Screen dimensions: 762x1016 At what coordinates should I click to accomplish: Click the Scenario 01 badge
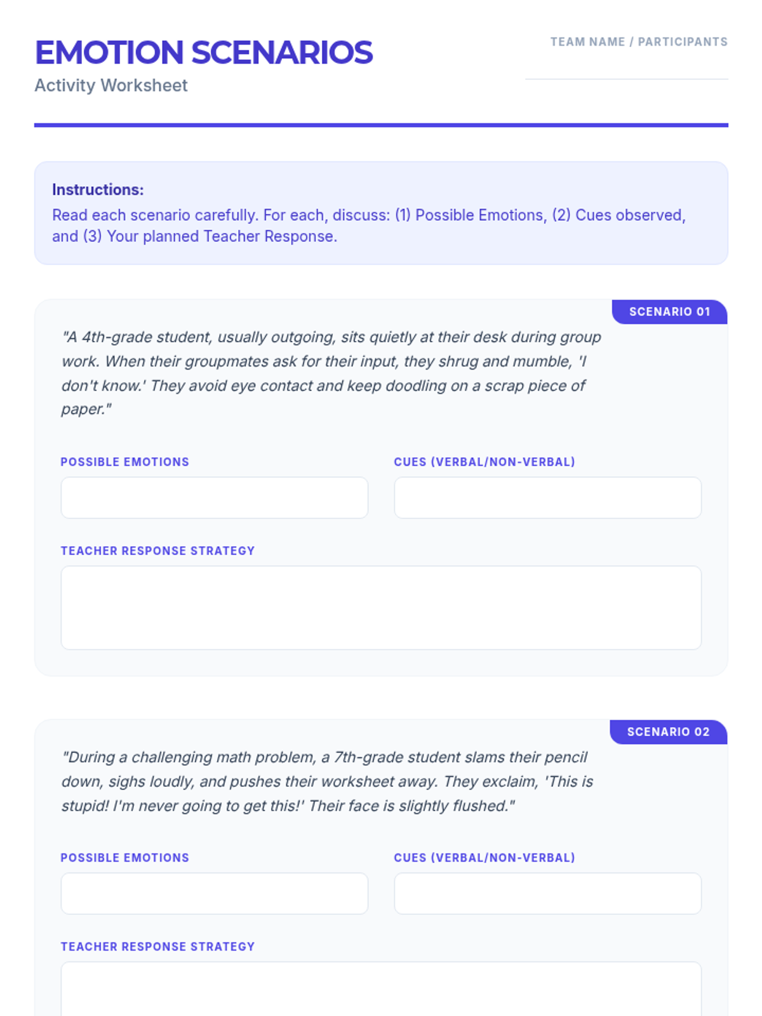[669, 312]
